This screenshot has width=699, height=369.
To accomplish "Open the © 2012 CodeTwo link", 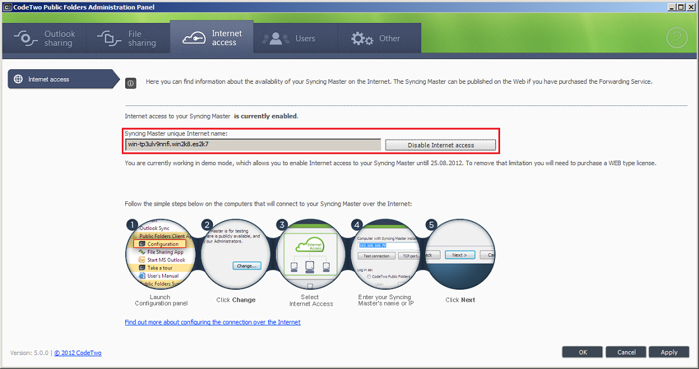I will coord(78,352).
